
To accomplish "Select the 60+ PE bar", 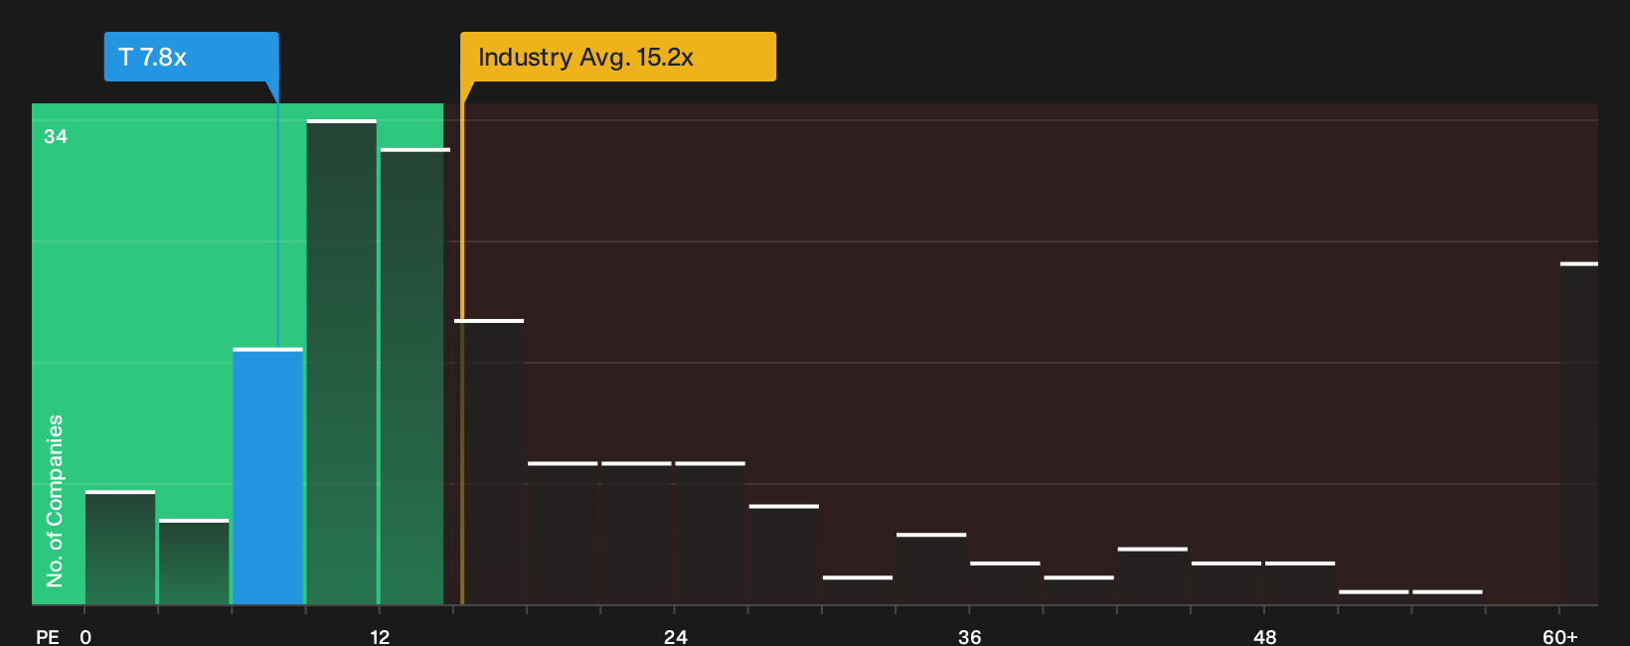I will [1578, 433].
